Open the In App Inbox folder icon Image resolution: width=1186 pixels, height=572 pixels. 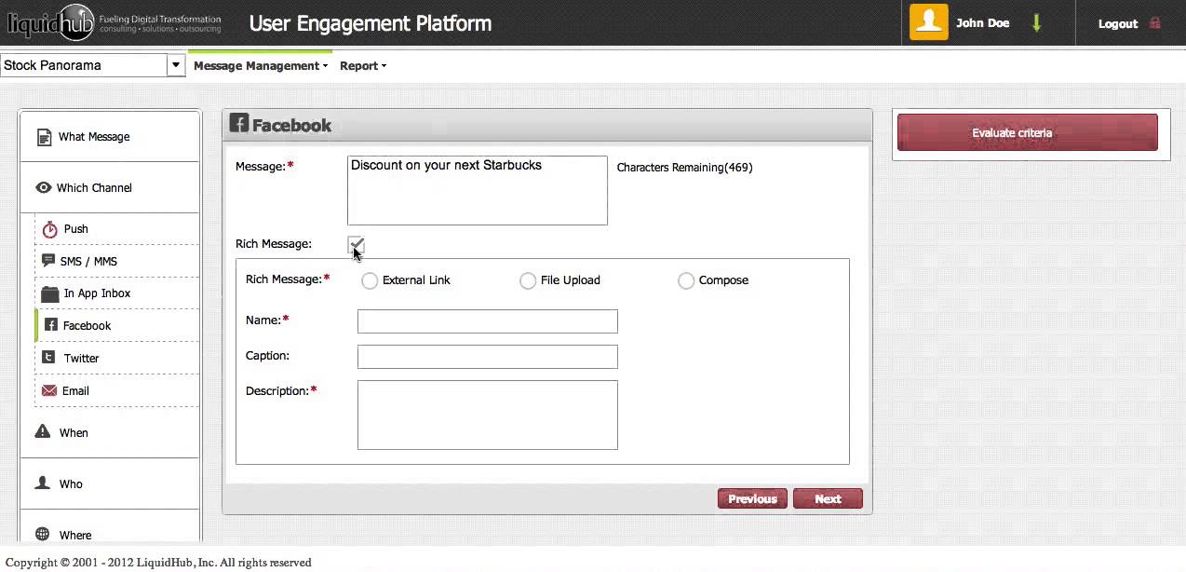pyautogui.click(x=50, y=293)
